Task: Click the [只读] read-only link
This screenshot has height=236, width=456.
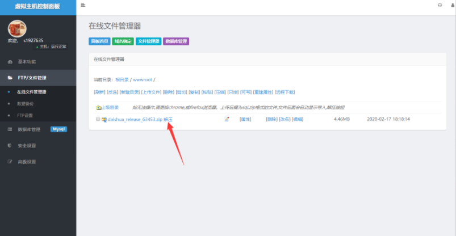Action: (x=233, y=92)
